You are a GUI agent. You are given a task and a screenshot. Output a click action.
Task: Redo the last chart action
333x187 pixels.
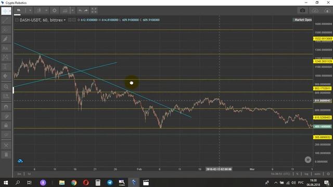[86, 10]
